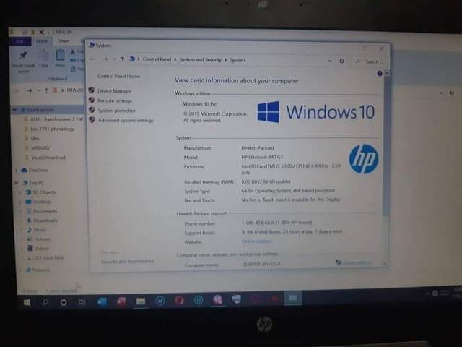The height and width of the screenshot is (347, 462).
Task: Click the taskbar search magnifier
Action: click(45, 302)
